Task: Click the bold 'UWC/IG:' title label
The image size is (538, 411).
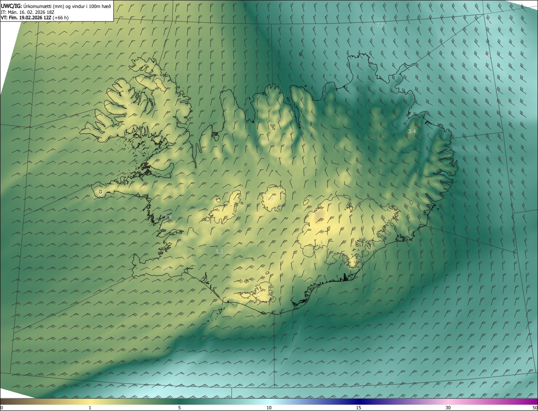Action: [11, 6]
